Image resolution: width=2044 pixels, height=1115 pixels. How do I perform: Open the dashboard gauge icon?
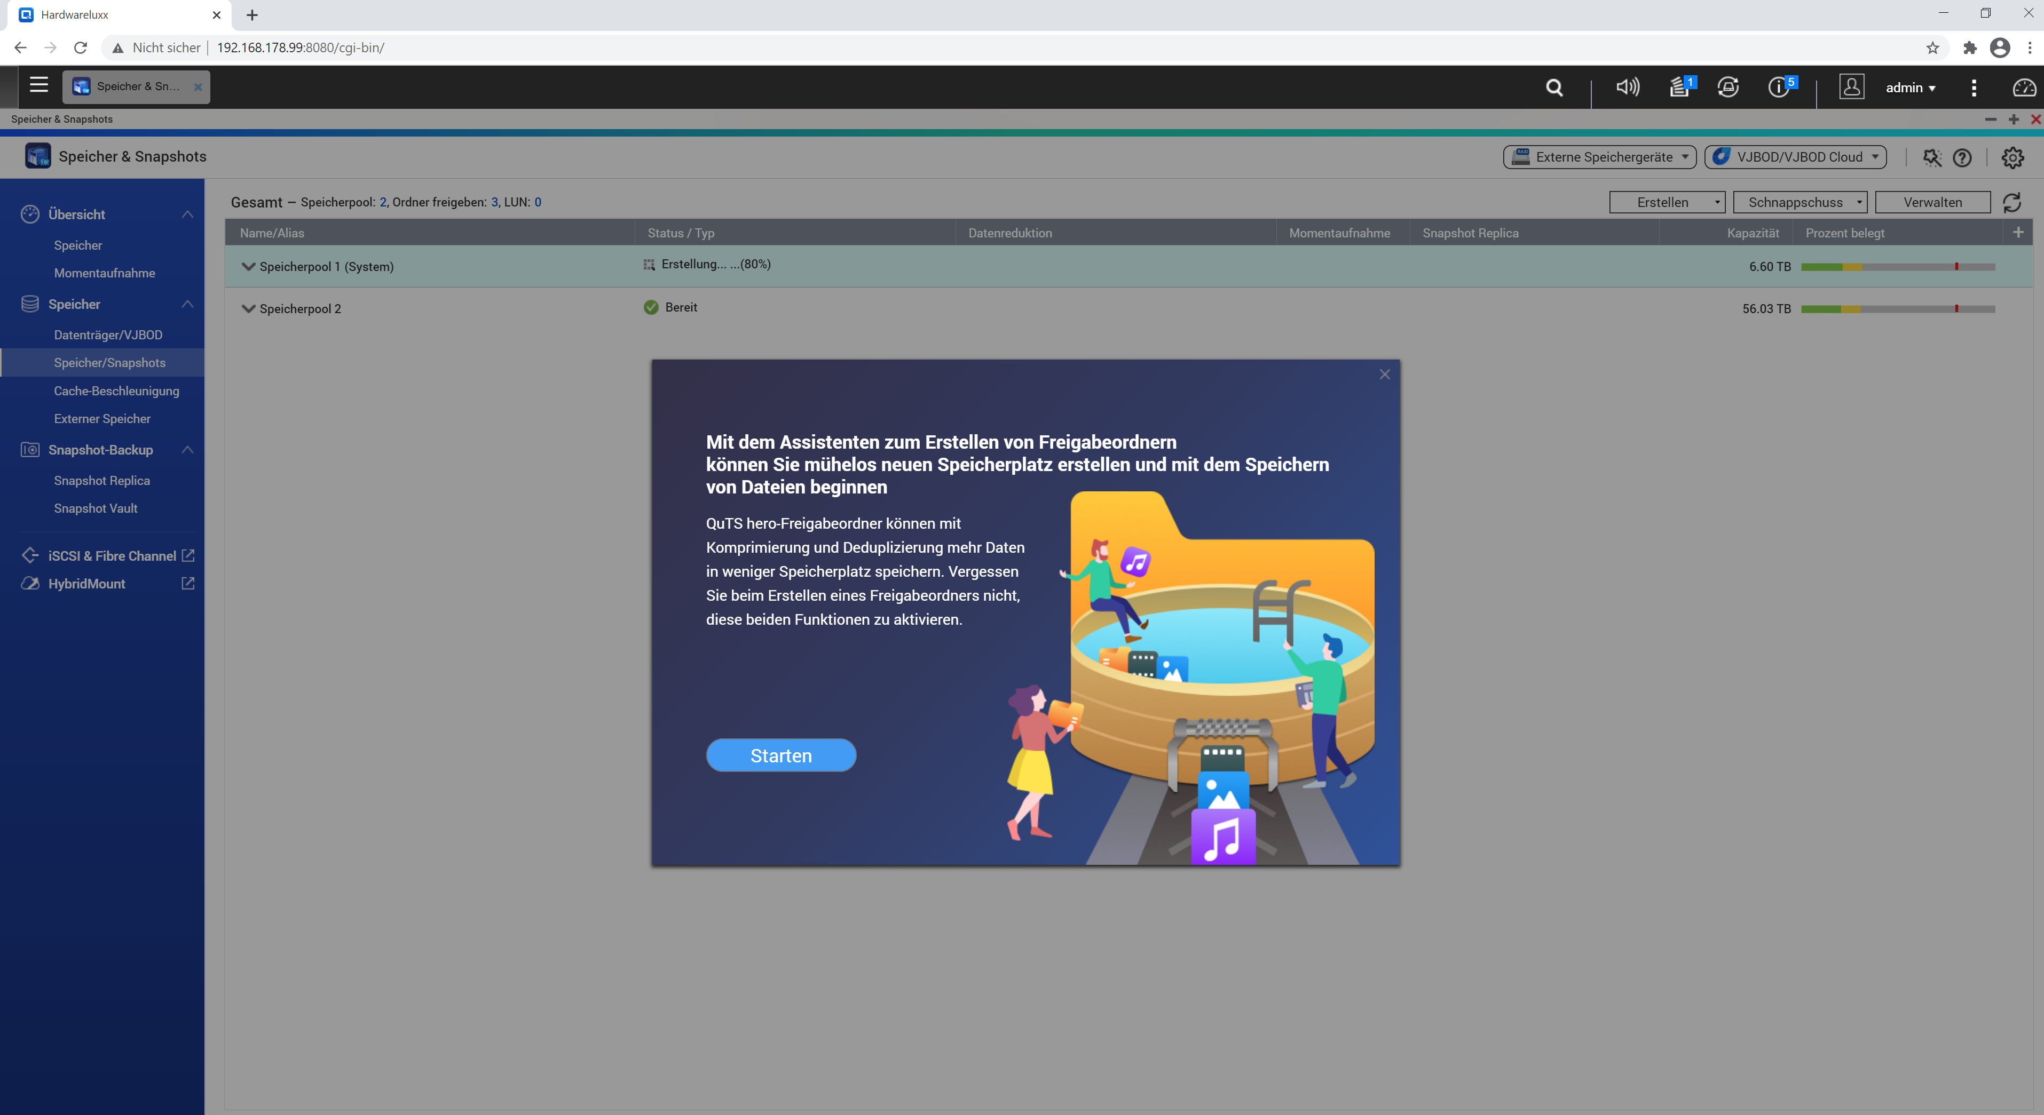coord(2023,87)
